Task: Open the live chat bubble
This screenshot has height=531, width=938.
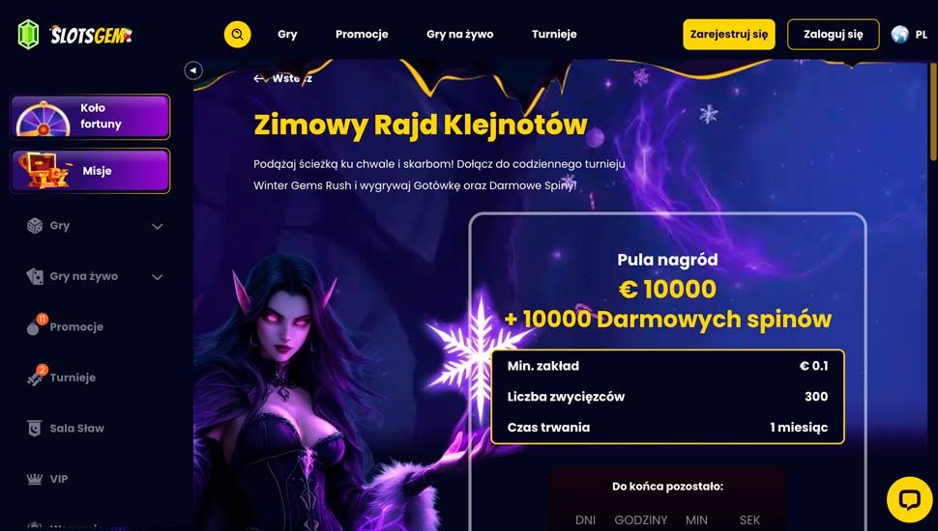Action: 909,499
